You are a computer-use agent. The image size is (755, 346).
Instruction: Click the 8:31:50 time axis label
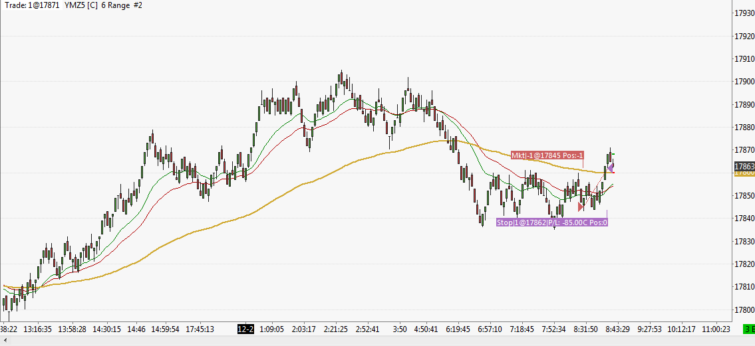point(585,329)
